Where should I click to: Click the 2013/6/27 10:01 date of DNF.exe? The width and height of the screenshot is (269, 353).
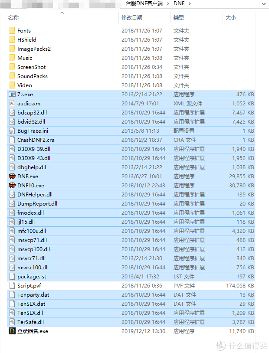pyautogui.click(x=142, y=176)
